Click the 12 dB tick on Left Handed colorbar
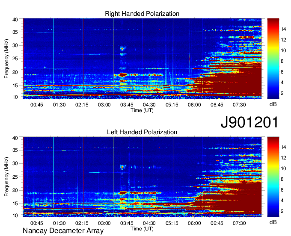The height and width of the screenshot is (236, 291). point(283,158)
